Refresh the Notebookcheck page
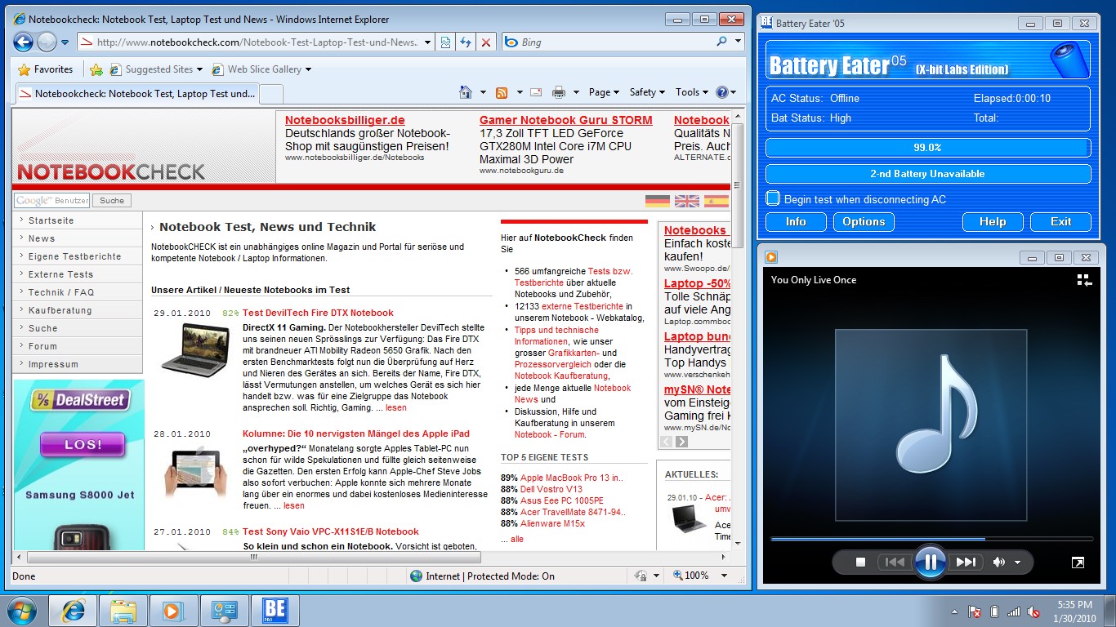This screenshot has height=627, width=1116. [x=465, y=42]
